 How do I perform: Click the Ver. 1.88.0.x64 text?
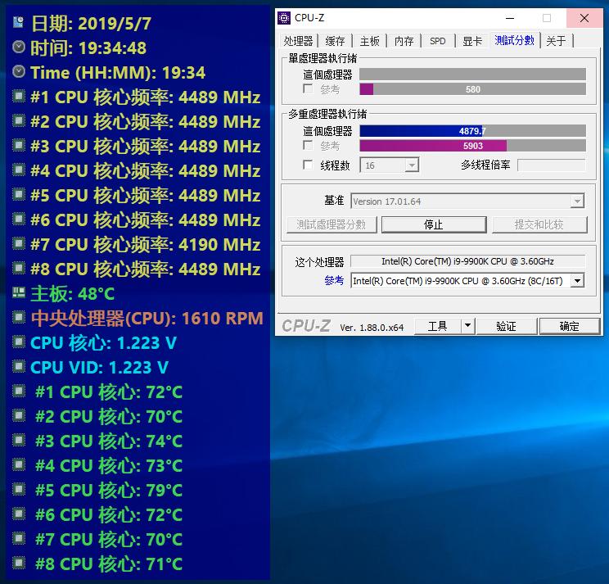(x=372, y=328)
